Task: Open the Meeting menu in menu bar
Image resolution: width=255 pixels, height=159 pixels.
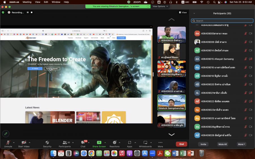Action: pos(27,2)
